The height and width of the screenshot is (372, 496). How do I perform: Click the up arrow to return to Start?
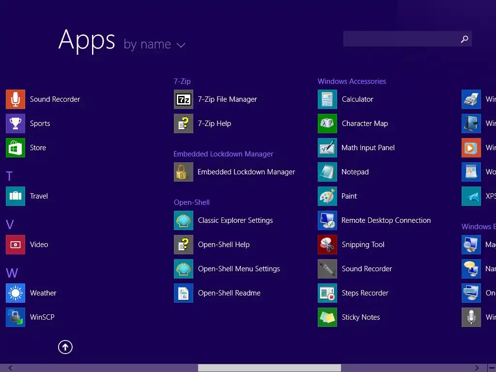click(x=65, y=347)
